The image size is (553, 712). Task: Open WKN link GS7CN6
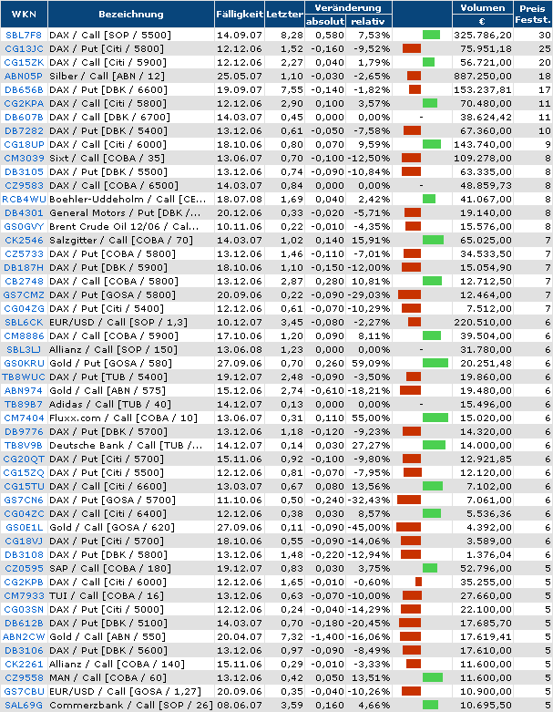[24, 500]
